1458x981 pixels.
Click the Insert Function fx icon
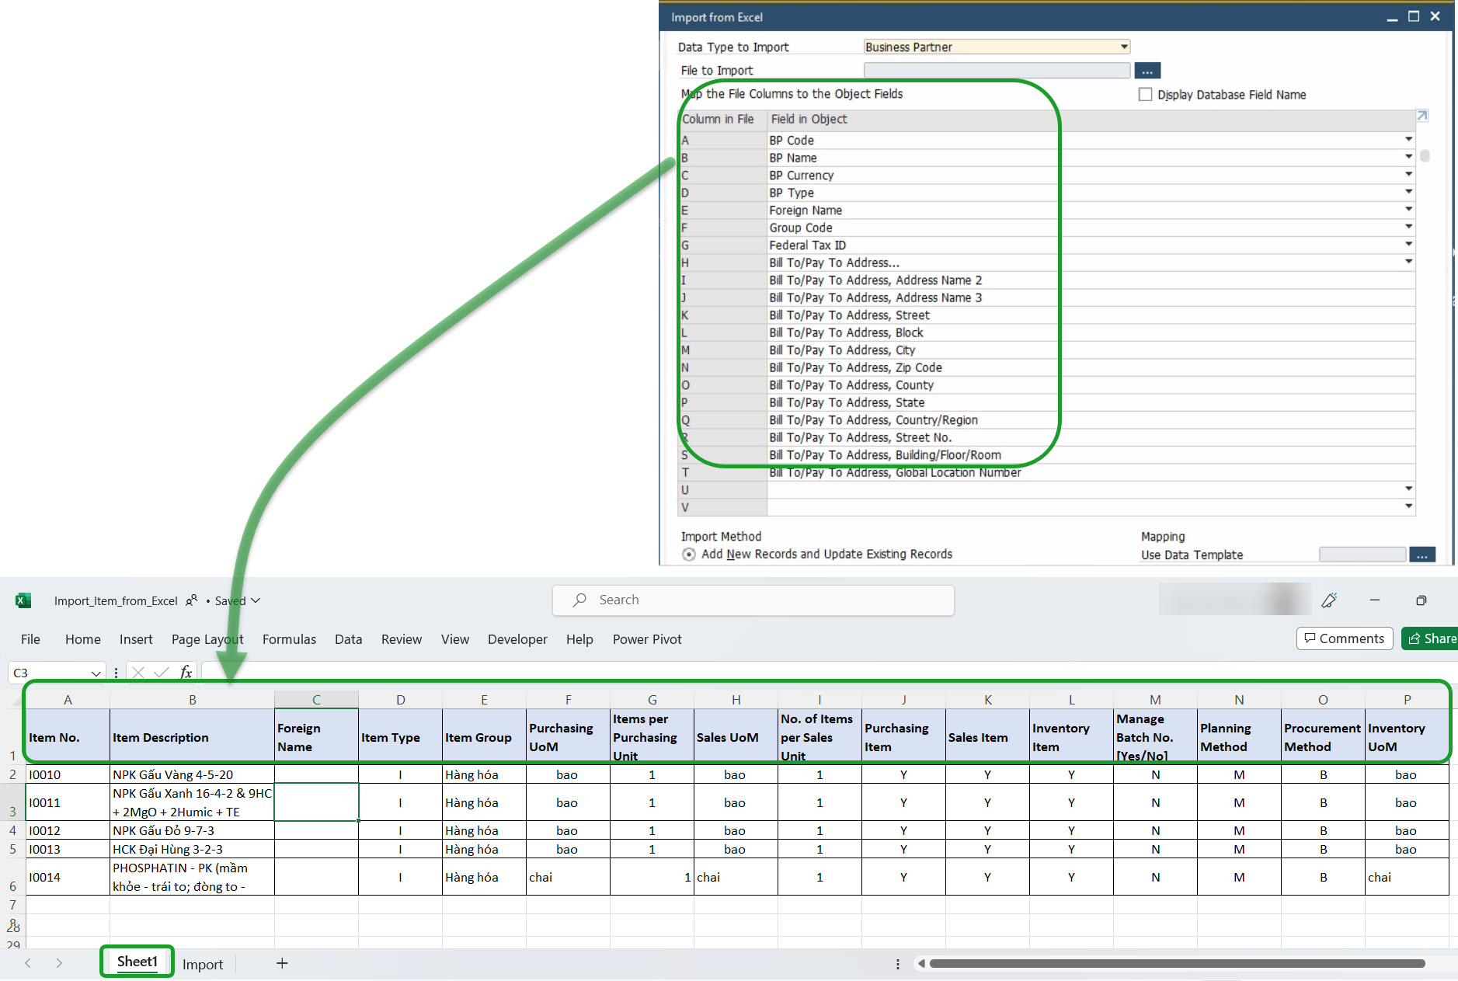[186, 673]
